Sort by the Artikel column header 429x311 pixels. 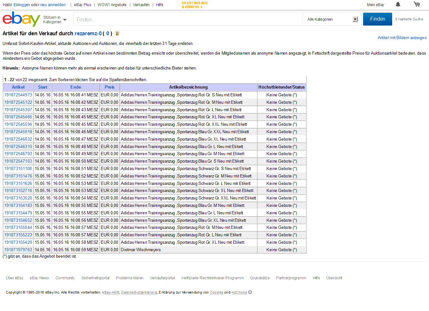[x=18, y=87]
